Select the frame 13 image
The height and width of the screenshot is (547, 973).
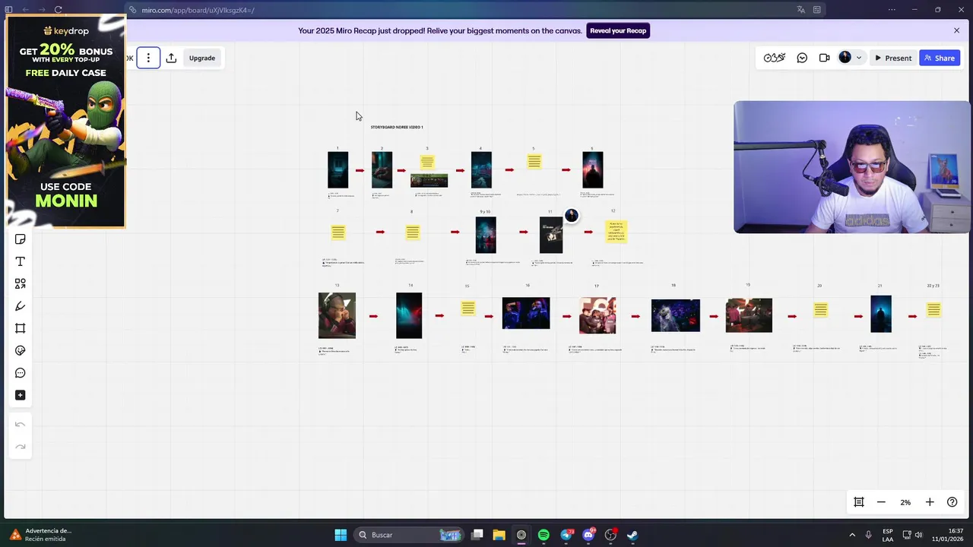coord(337,315)
